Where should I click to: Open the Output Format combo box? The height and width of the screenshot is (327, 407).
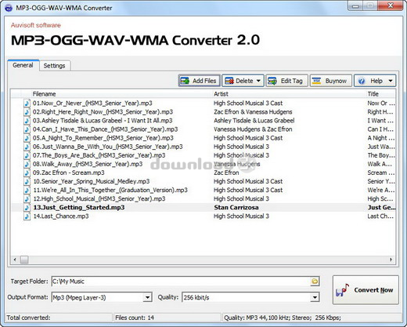pyautogui.click(x=102, y=297)
